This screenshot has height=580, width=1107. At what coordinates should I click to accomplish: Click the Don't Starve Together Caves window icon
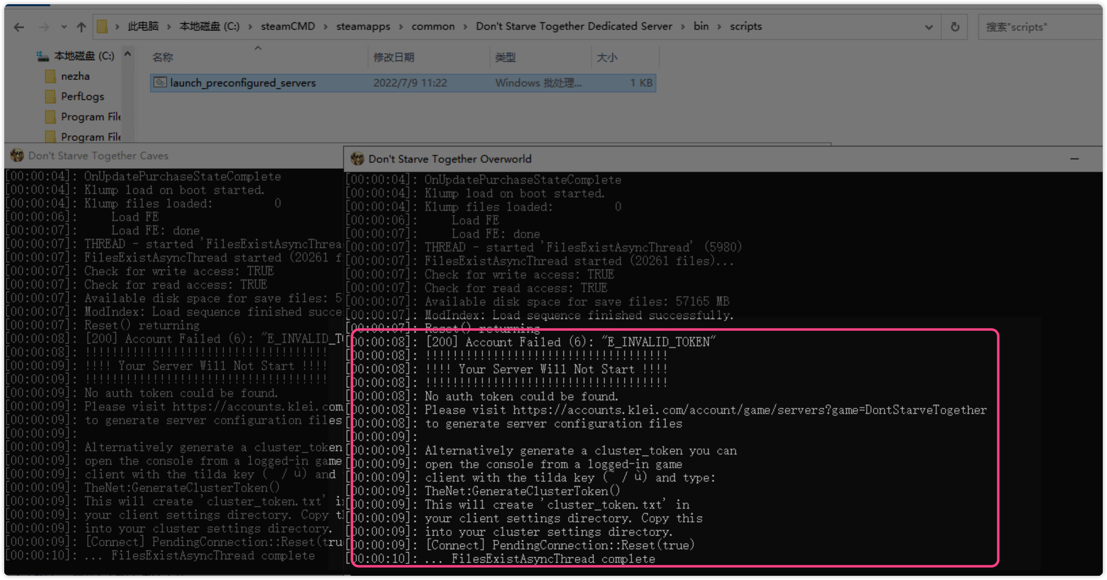17,155
